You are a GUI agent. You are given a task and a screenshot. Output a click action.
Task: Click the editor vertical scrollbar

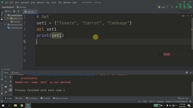click(192, 34)
